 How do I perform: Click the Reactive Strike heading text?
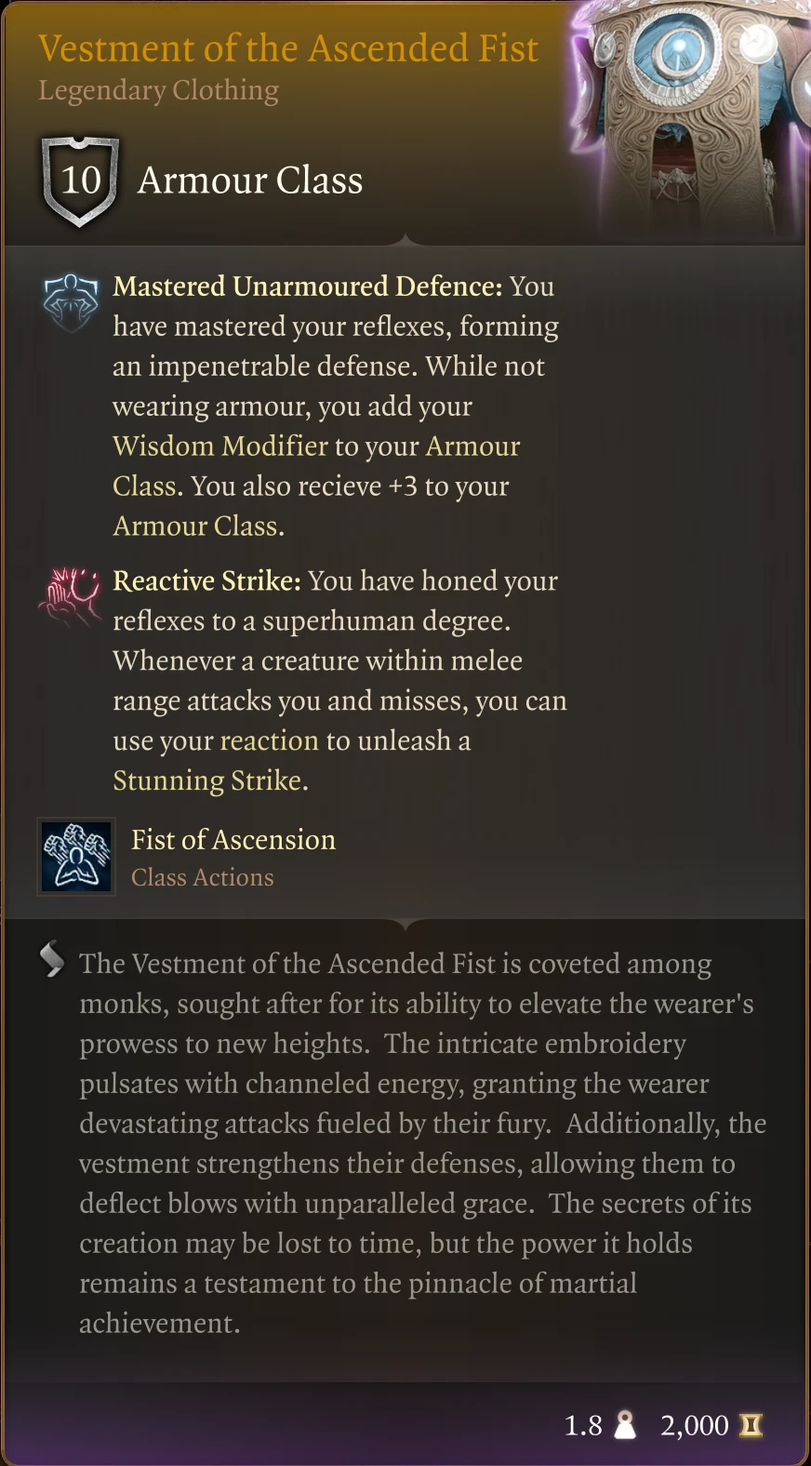point(206,581)
